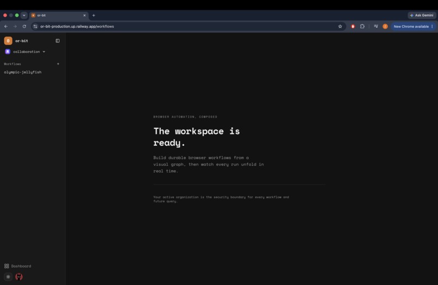Screen dimensions: 438x285
Task: Click the purple collaboration organization avatar
Action: tap(8, 52)
